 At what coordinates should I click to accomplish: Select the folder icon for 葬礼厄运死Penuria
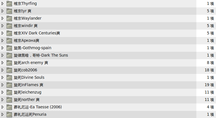[x=9, y=115]
